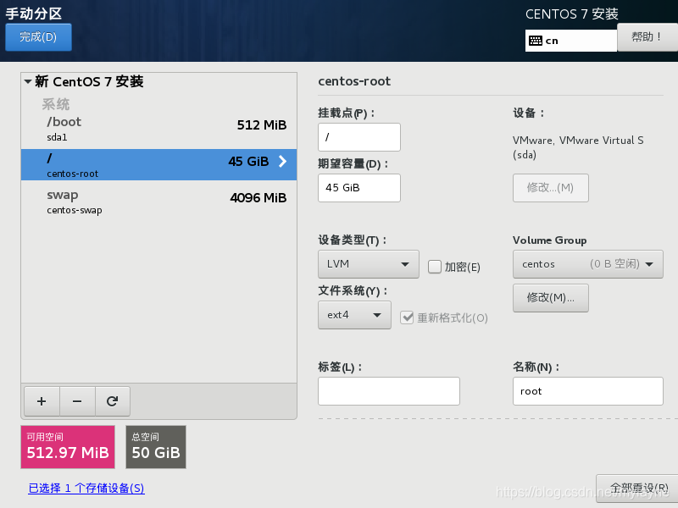Click the Volume Group 修改 button
Image resolution: width=678 pixels, height=508 pixels.
pos(550,298)
